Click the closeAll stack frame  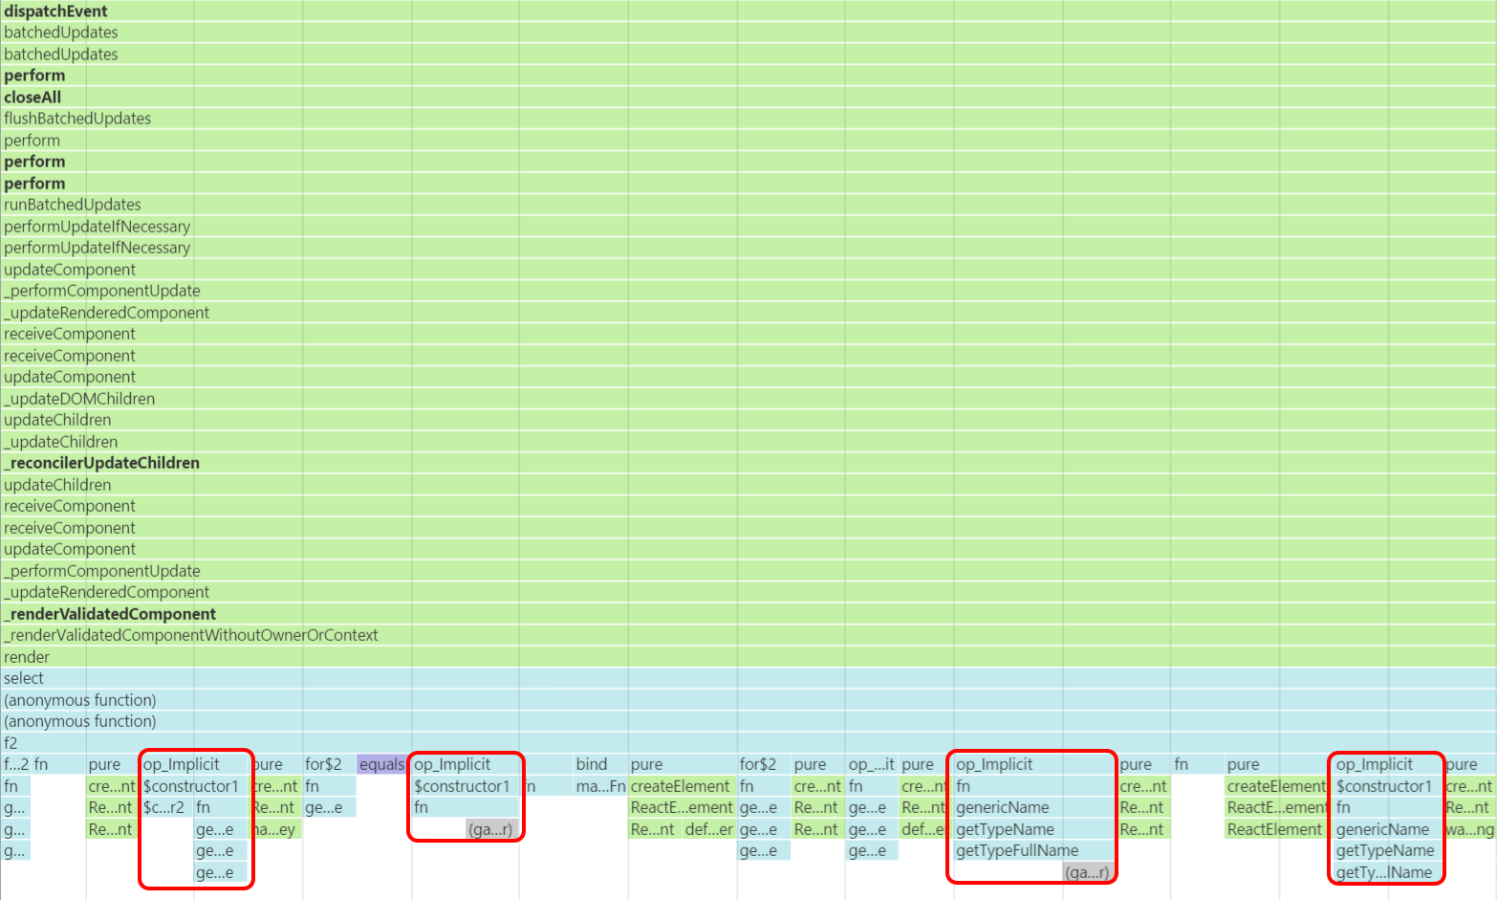[x=33, y=98]
